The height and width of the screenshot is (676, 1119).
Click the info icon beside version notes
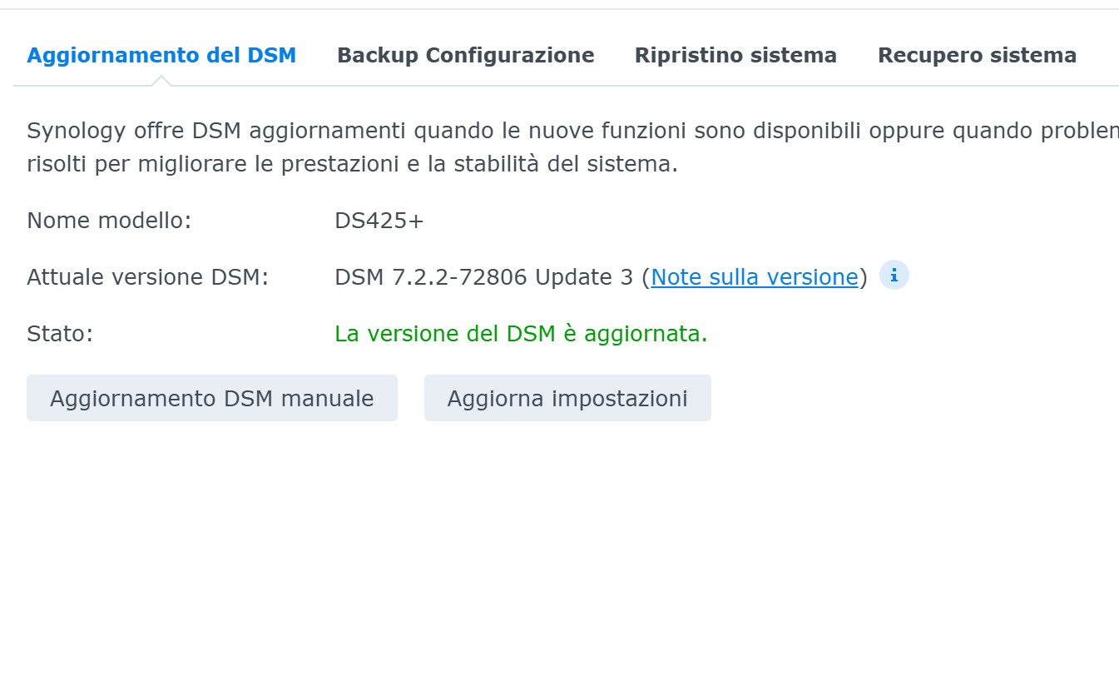coord(894,276)
